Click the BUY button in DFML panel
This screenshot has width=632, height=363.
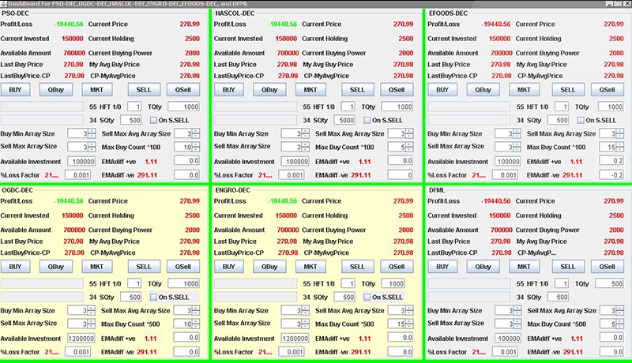click(442, 267)
